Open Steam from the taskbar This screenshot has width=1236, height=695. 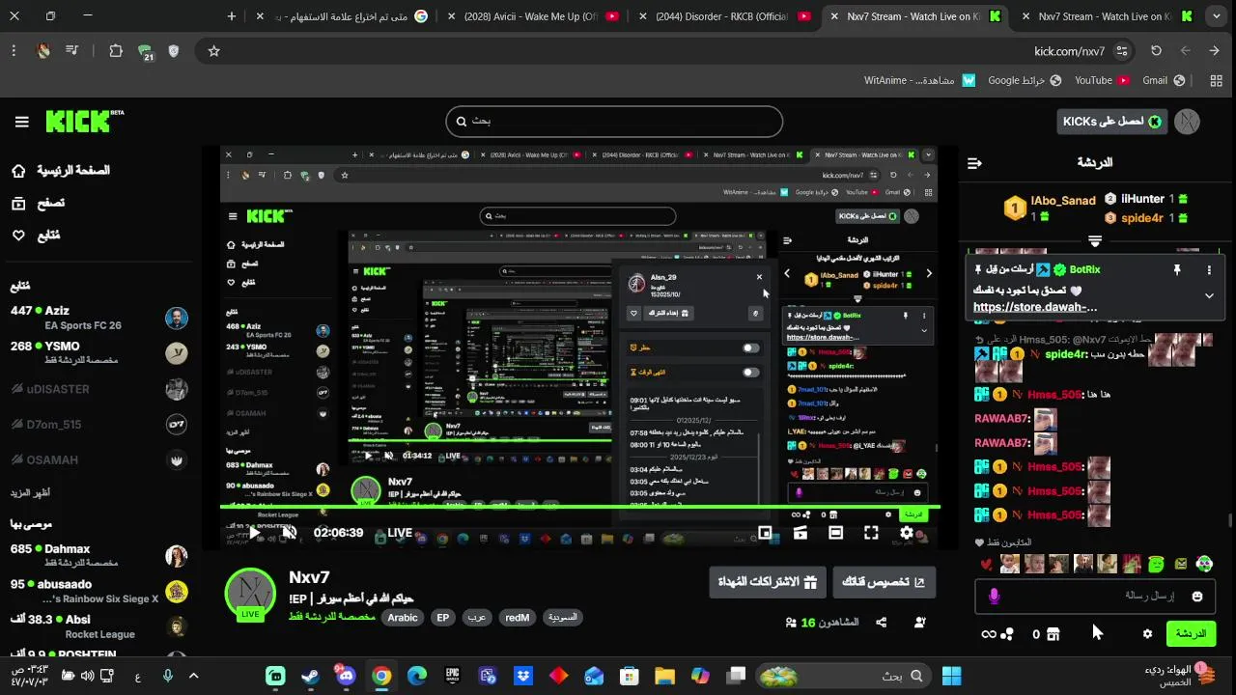311,676
